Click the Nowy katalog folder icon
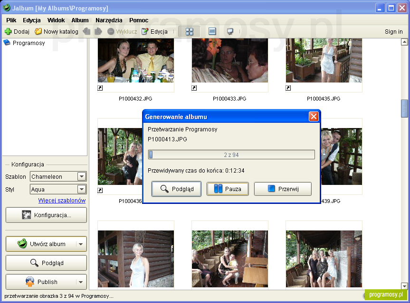 point(38,32)
